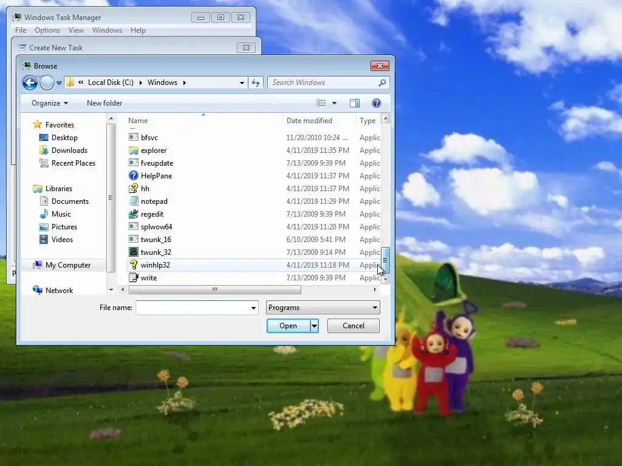The width and height of the screenshot is (622, 466).
Task: Click the navigation pane scrollbar thumb
Action: (x=111, y=197)
